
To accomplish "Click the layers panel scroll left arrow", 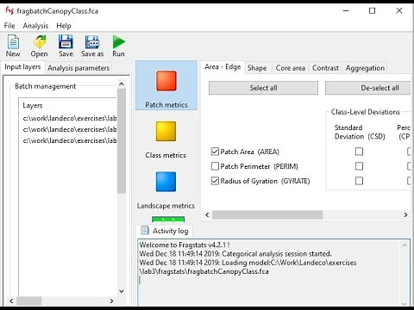I will click(x=11, y=301).
